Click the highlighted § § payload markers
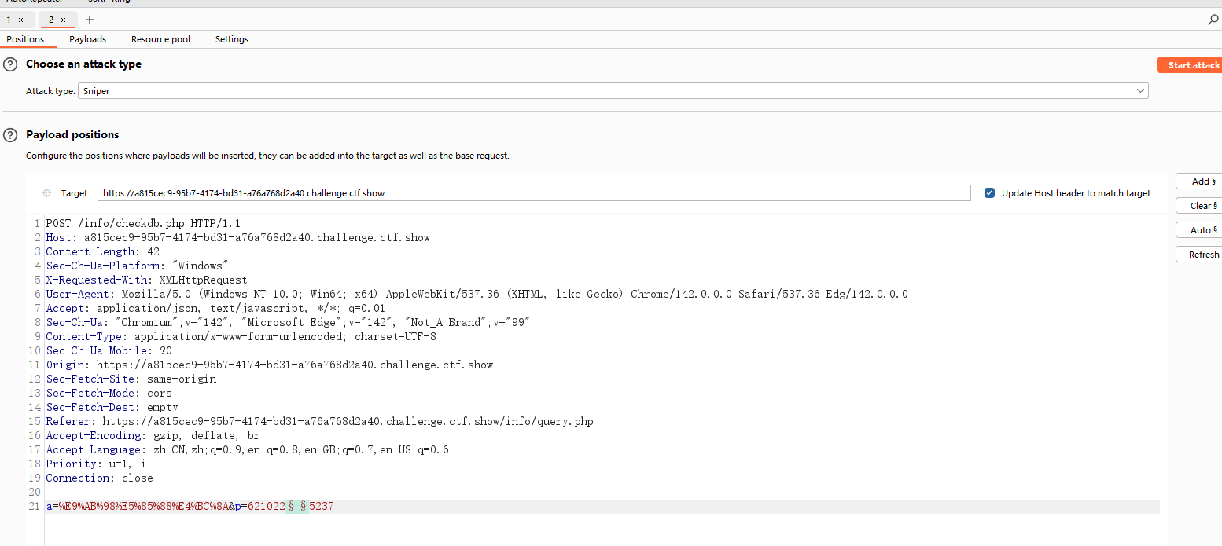 tap(296, 507)
